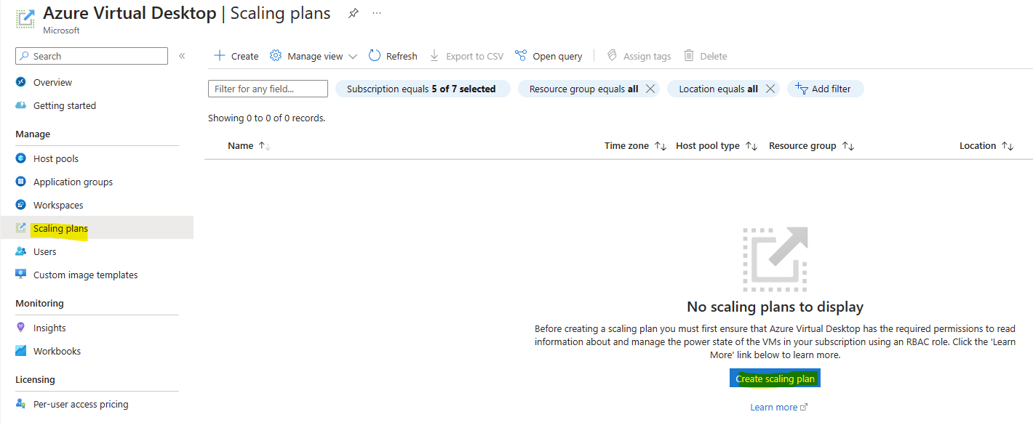
Task: Select Users in the sidebar
Action: 44,251
